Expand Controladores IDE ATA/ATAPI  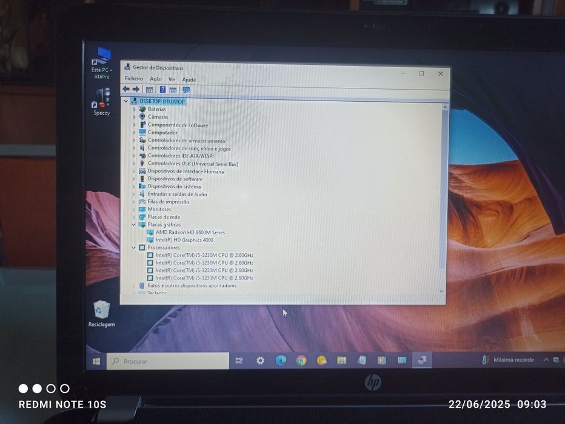(x=134, y=156)
